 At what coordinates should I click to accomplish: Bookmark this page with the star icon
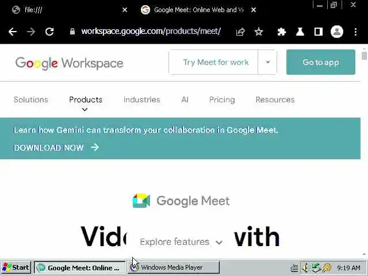pyautogui.click(x=259, y=32)
